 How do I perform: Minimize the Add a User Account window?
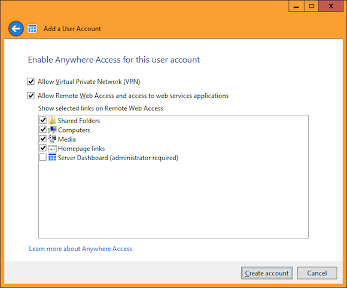[x=296, y=6]
